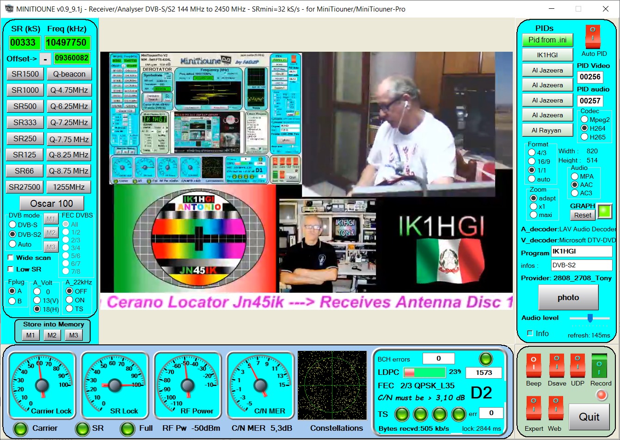Screen dimensions: 620x440
Task: Turn A_22kHz ON
Action: [x=69, y=300]
